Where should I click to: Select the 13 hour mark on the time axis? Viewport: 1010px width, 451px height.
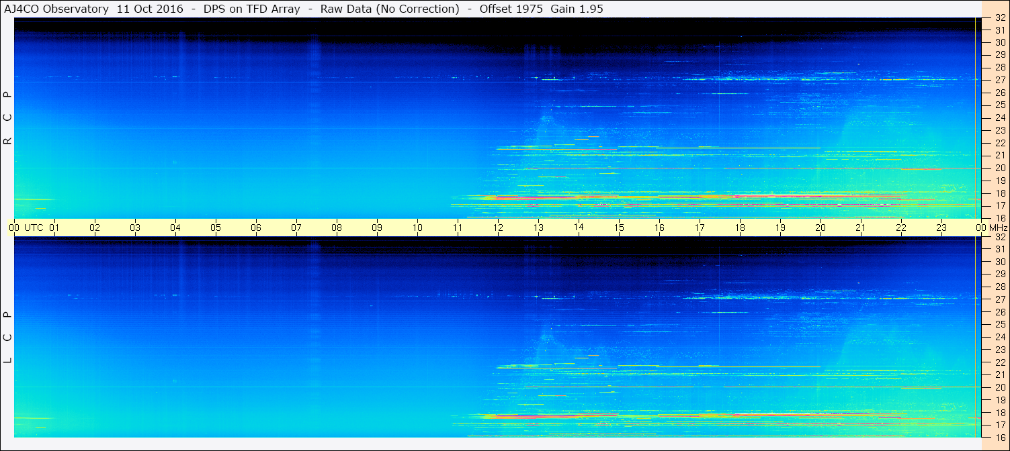(x=538, y=228)
